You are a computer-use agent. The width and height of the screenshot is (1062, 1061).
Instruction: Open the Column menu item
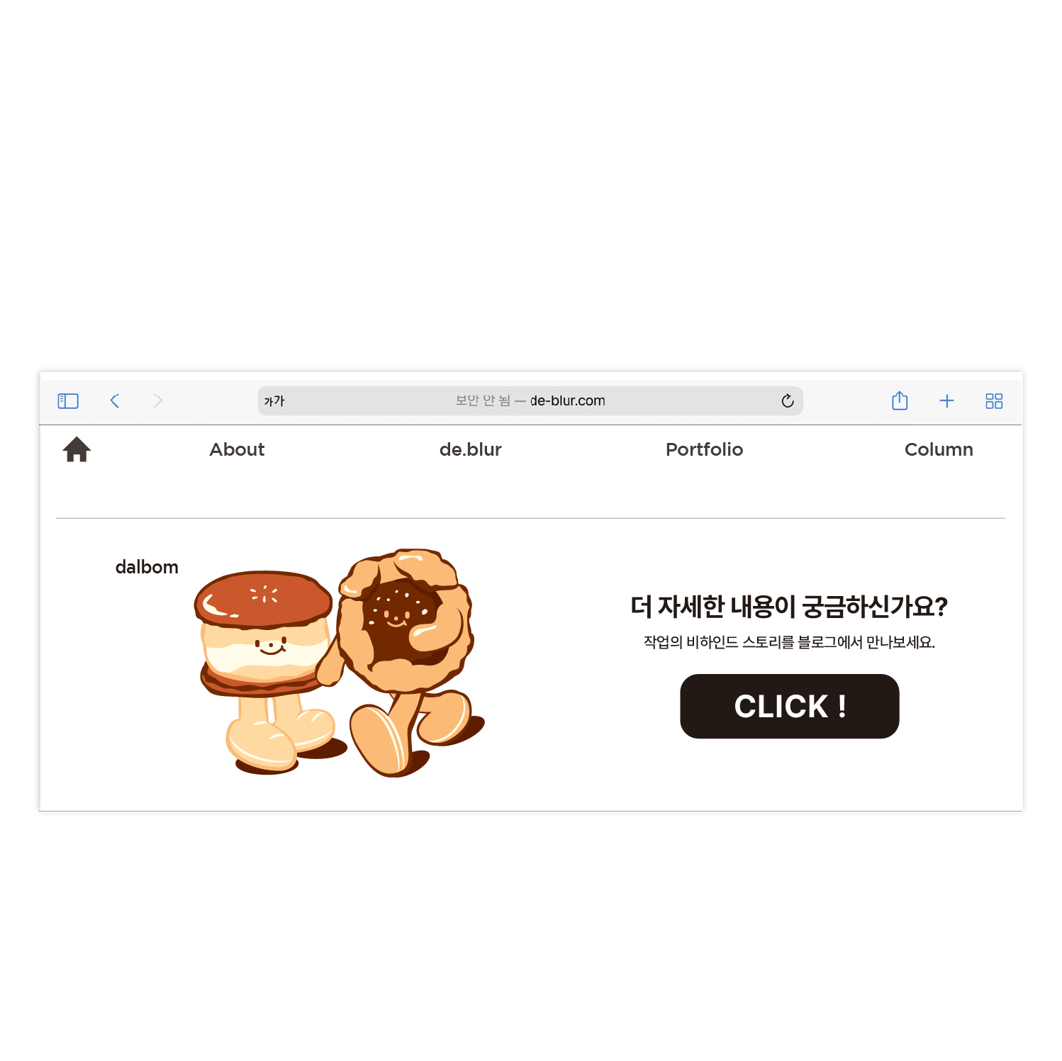[x=939, y=449]
